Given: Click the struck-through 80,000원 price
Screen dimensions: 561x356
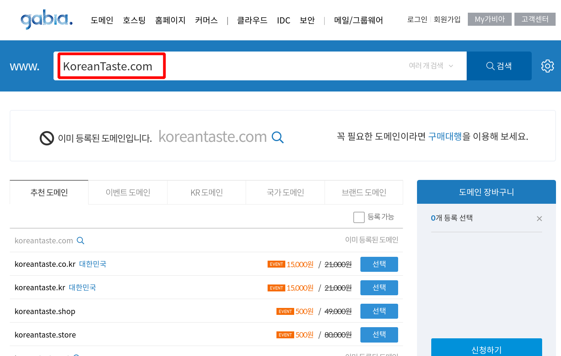Looking at the screenshot, I should coord(338,335).
